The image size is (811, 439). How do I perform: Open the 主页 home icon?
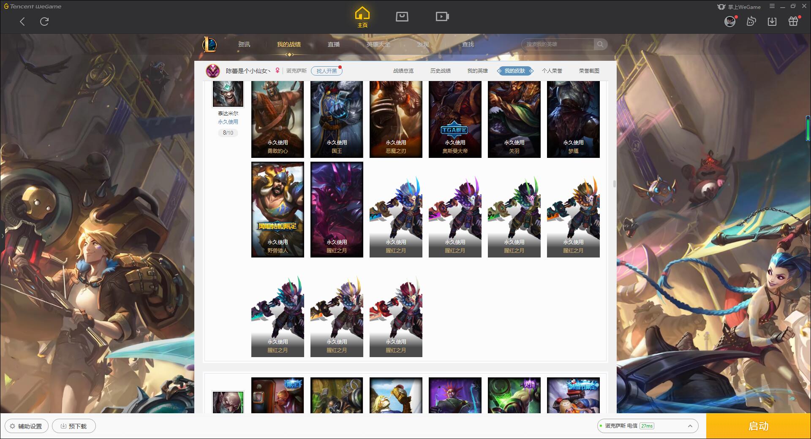pyautogui.click(x=362, y=17)
